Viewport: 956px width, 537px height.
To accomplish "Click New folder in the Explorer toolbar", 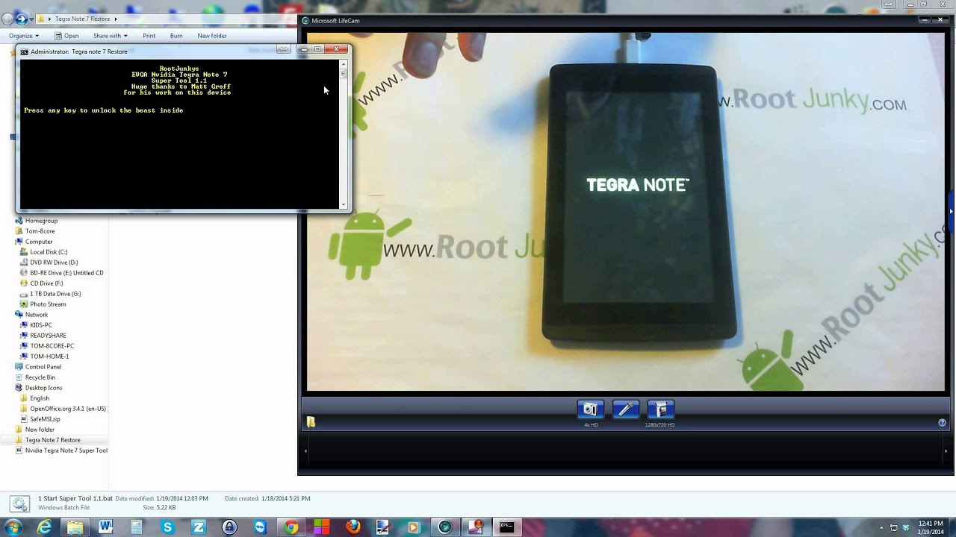I will point(212,36).
